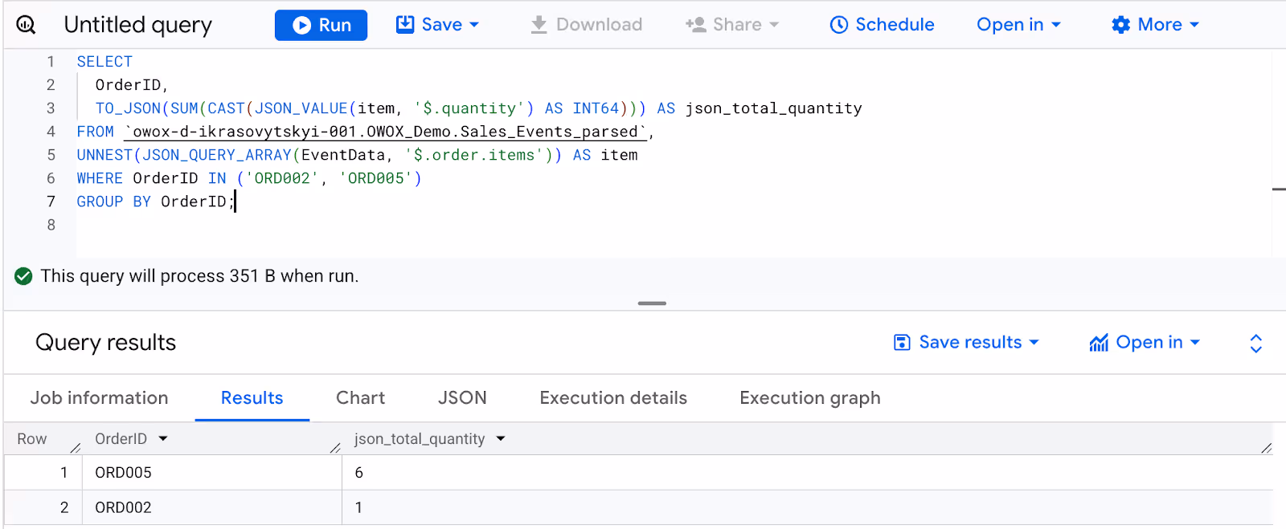Click line number 7 in the editor gutter

[51, 201]
